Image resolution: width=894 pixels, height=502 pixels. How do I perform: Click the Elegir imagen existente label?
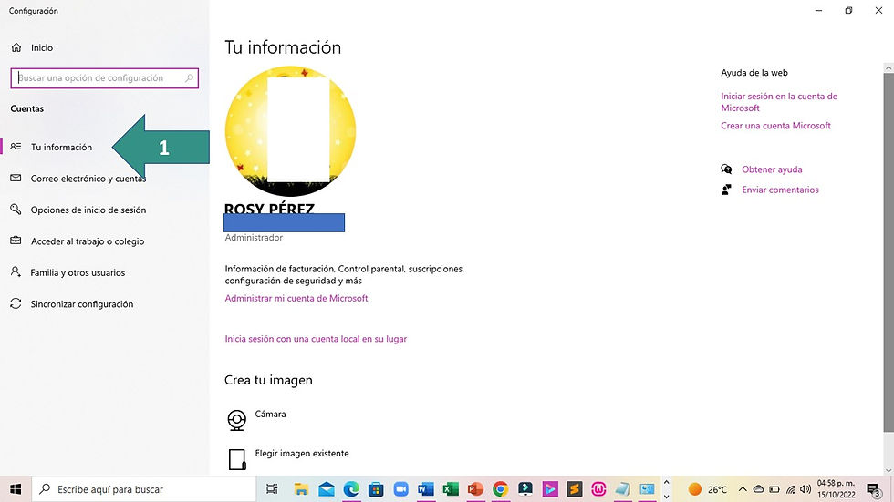[302, 453]
